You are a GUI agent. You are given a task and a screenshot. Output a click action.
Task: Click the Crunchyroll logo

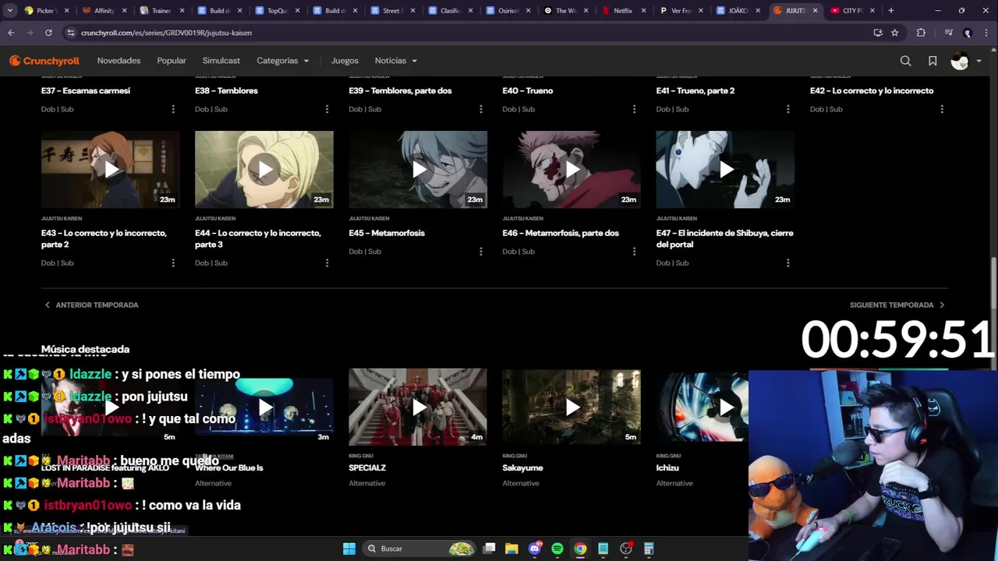point(44,61)
